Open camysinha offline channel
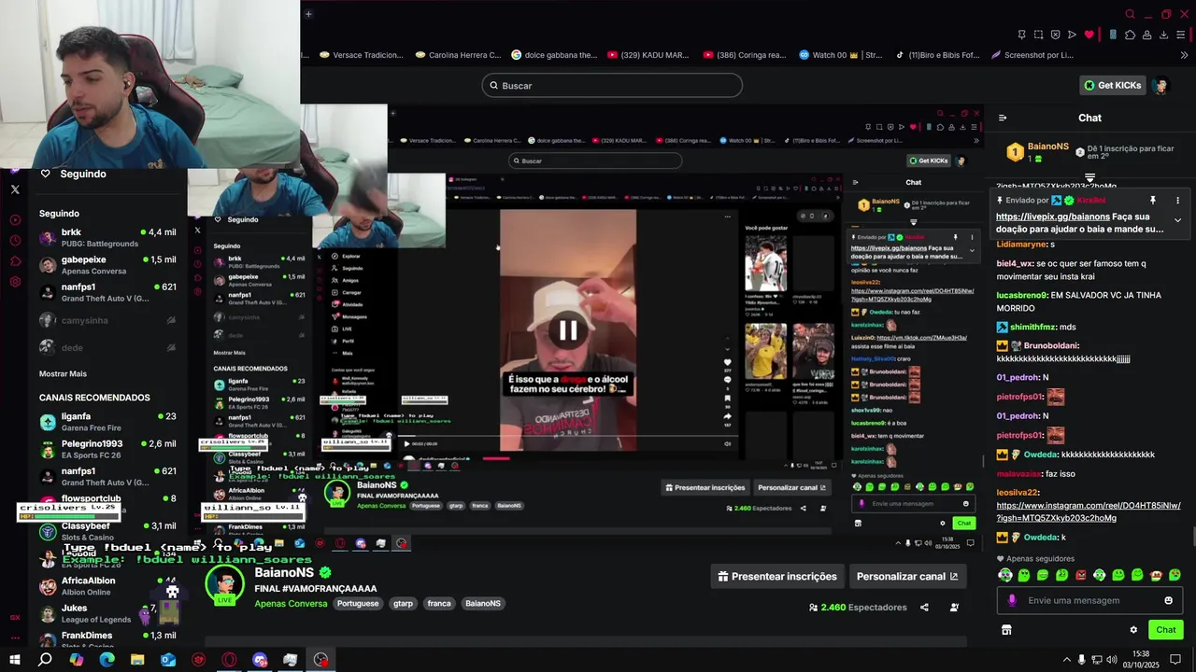1196x672 pixels. 107,320
